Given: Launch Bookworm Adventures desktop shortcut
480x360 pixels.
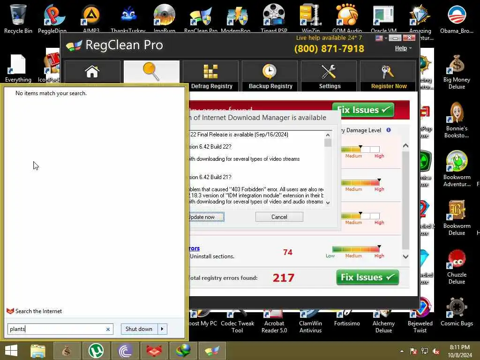Looking at the screenshot, I should pyautogui.click(x=457, y=169).
